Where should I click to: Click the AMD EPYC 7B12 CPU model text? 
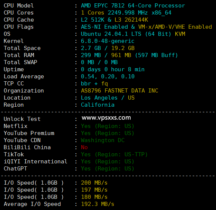click(133, 6)
